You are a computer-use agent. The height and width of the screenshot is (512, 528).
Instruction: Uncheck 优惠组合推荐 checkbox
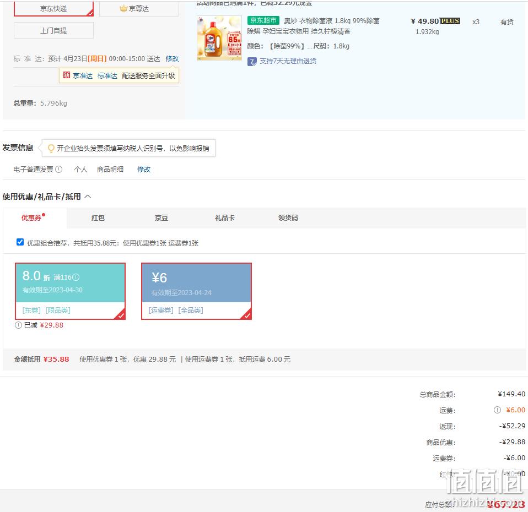[20, 242]
